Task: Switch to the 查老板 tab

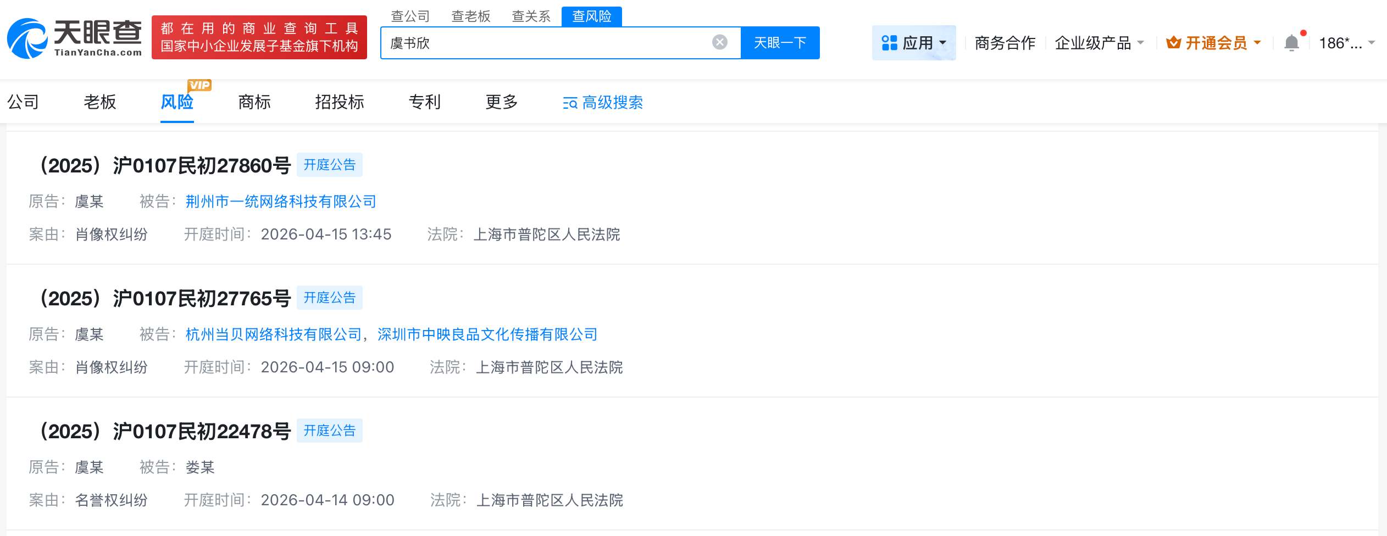Action: click(x=470, y=16)
